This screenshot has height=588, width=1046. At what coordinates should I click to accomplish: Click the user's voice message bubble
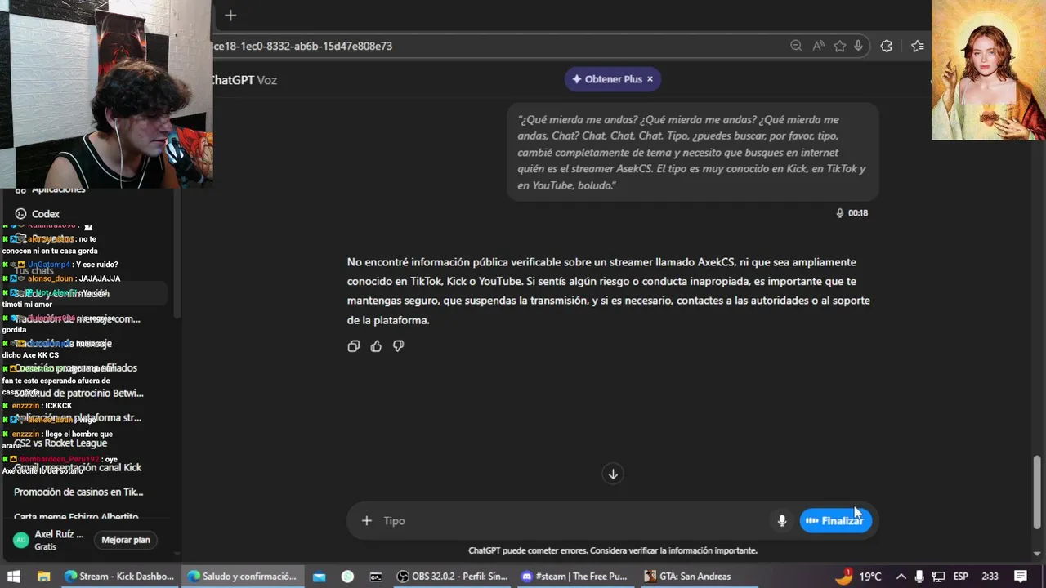pyautogui.click(x=692, y=152)
